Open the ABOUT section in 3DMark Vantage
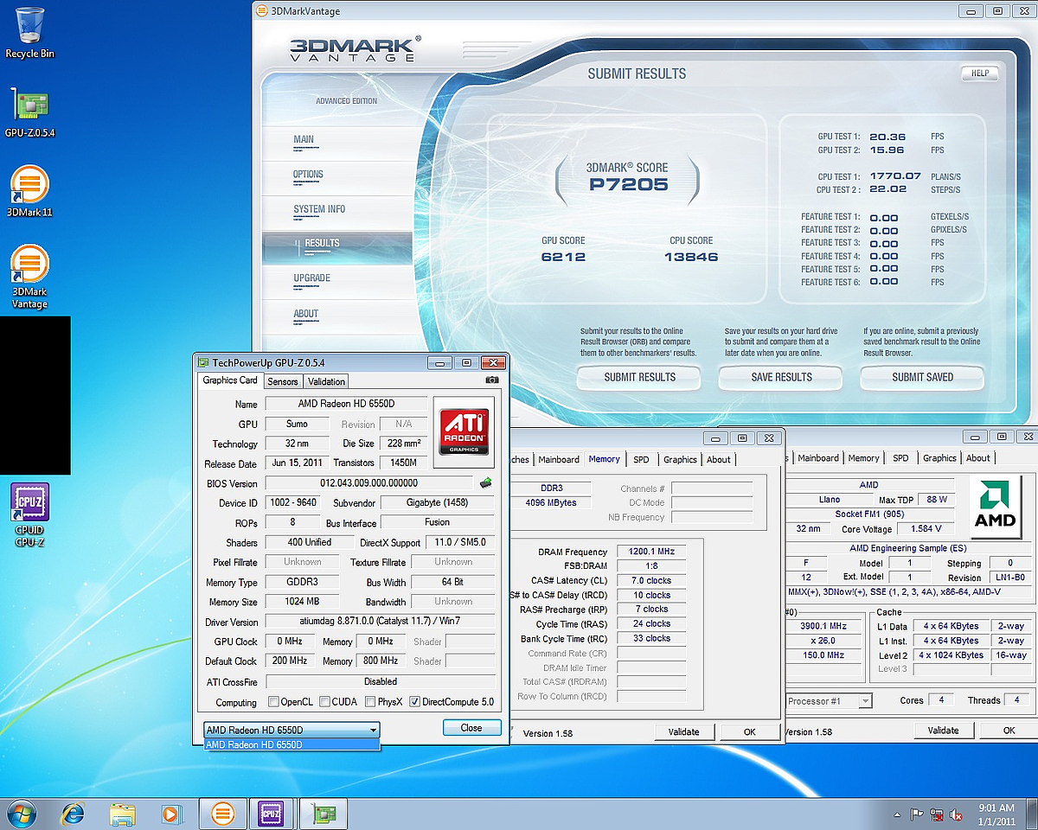1038x830 pixels. click(306, 314)
